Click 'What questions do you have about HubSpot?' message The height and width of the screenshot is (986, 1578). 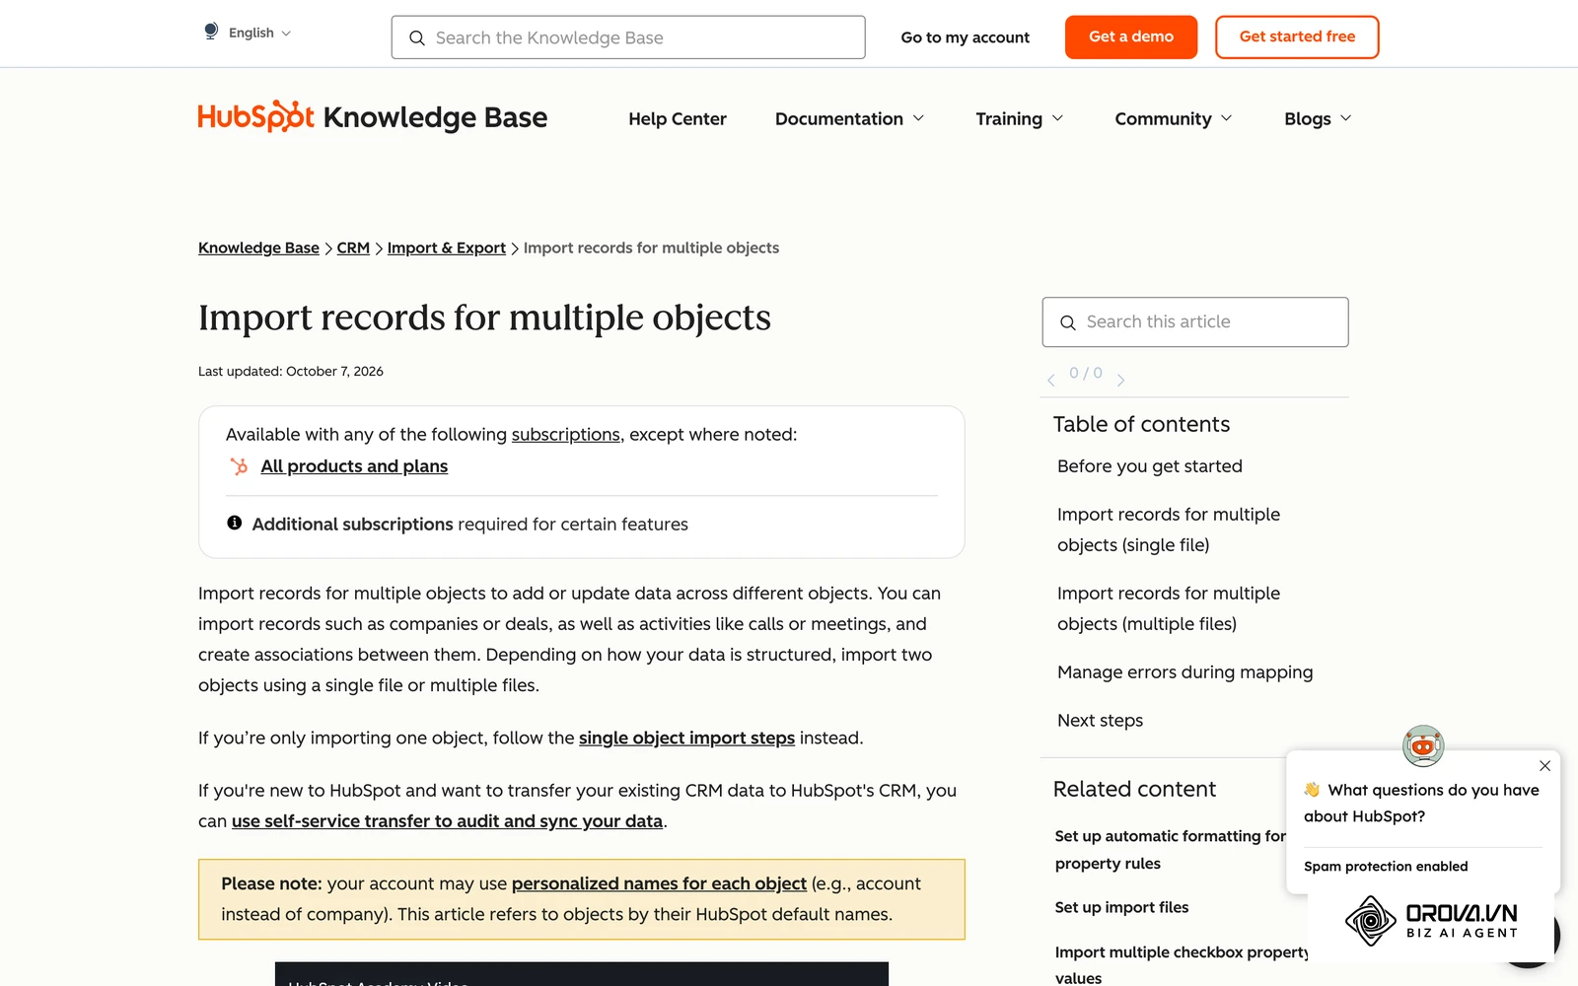click(x=1421, y=803)
